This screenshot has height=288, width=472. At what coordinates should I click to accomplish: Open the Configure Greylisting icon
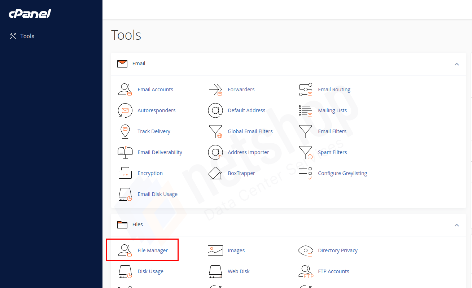(306, 173)
